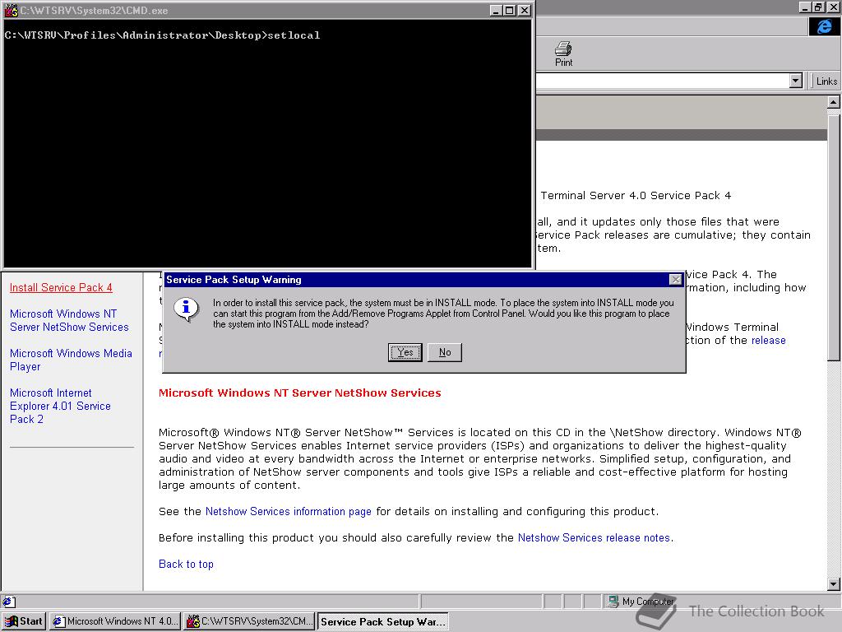Open the Microsoft Windows Media Player link
The height and width of the screenshot is (632, 842).
71,360
